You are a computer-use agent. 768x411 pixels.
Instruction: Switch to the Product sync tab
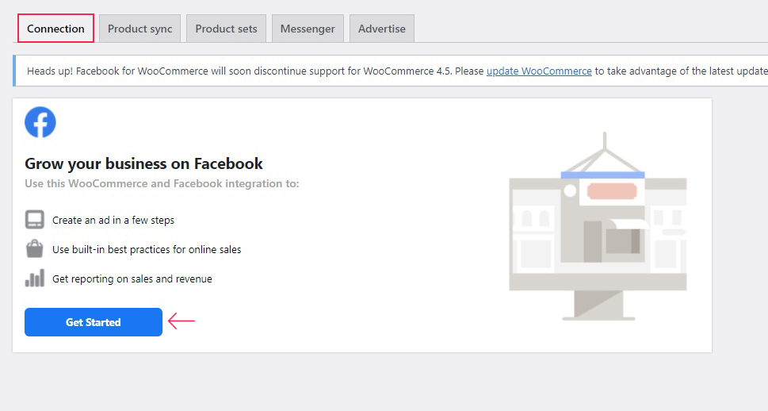140,29
